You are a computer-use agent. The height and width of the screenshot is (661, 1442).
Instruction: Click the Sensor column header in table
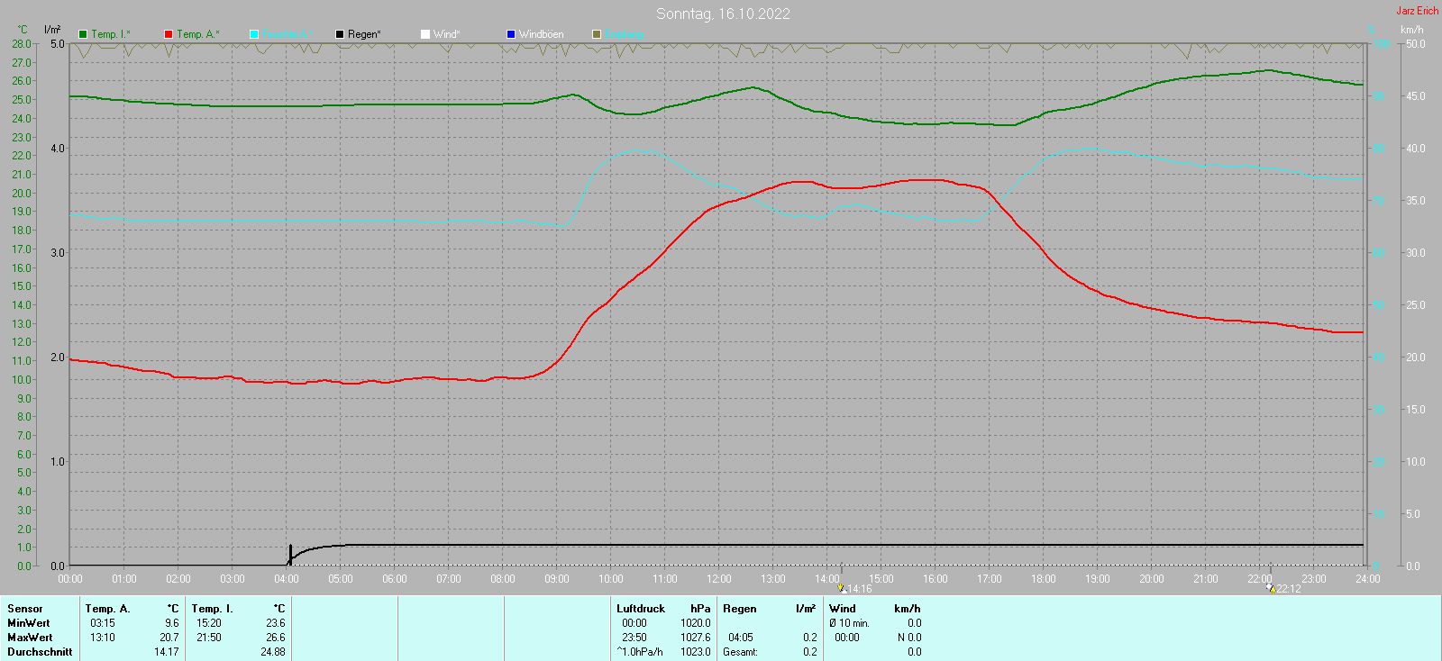pyautogui.click(x=25, y=609)
